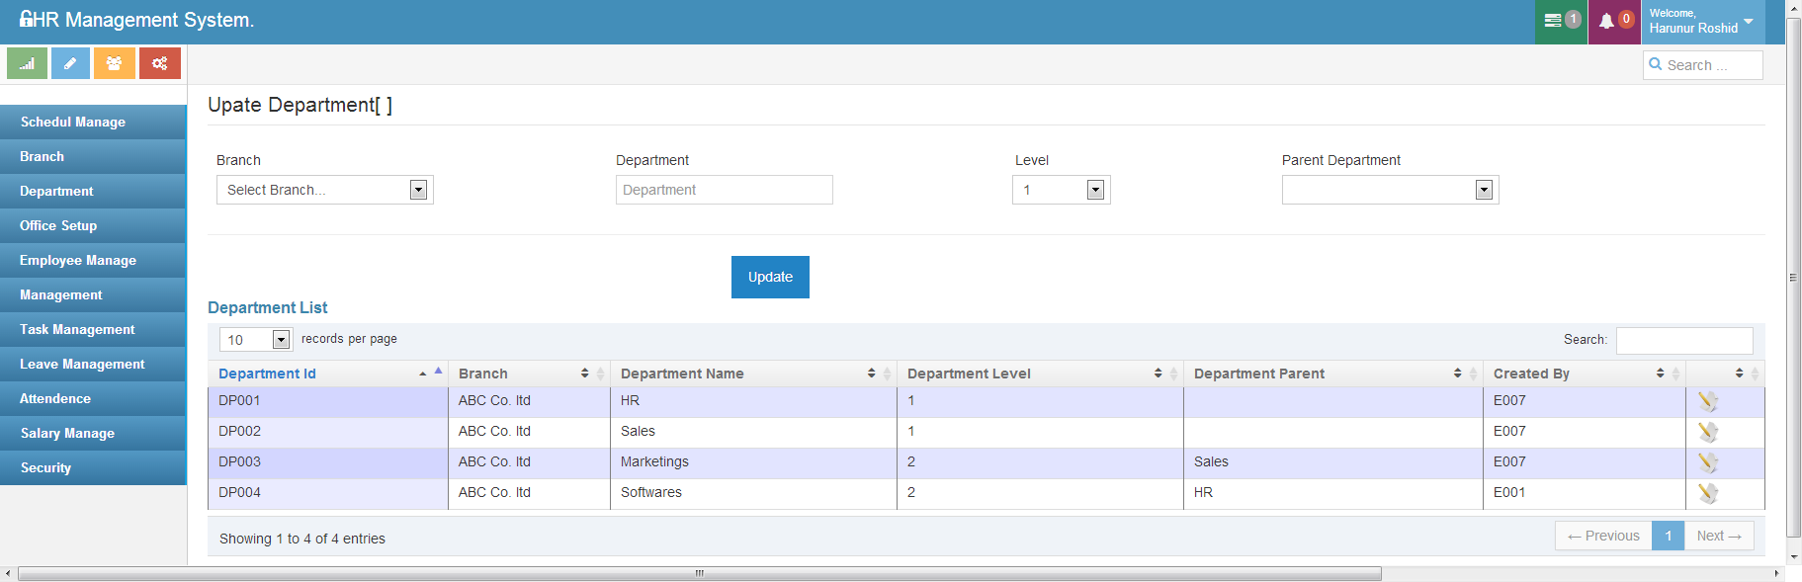Click the blue pencil shortcut icon
The image size is (1802, 582).
[70, 63]
